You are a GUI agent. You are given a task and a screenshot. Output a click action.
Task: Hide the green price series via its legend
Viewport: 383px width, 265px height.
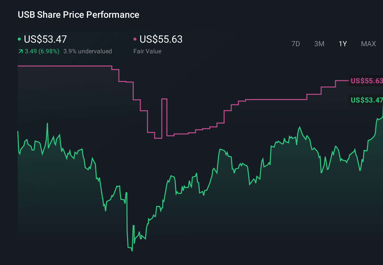(19, 39)
